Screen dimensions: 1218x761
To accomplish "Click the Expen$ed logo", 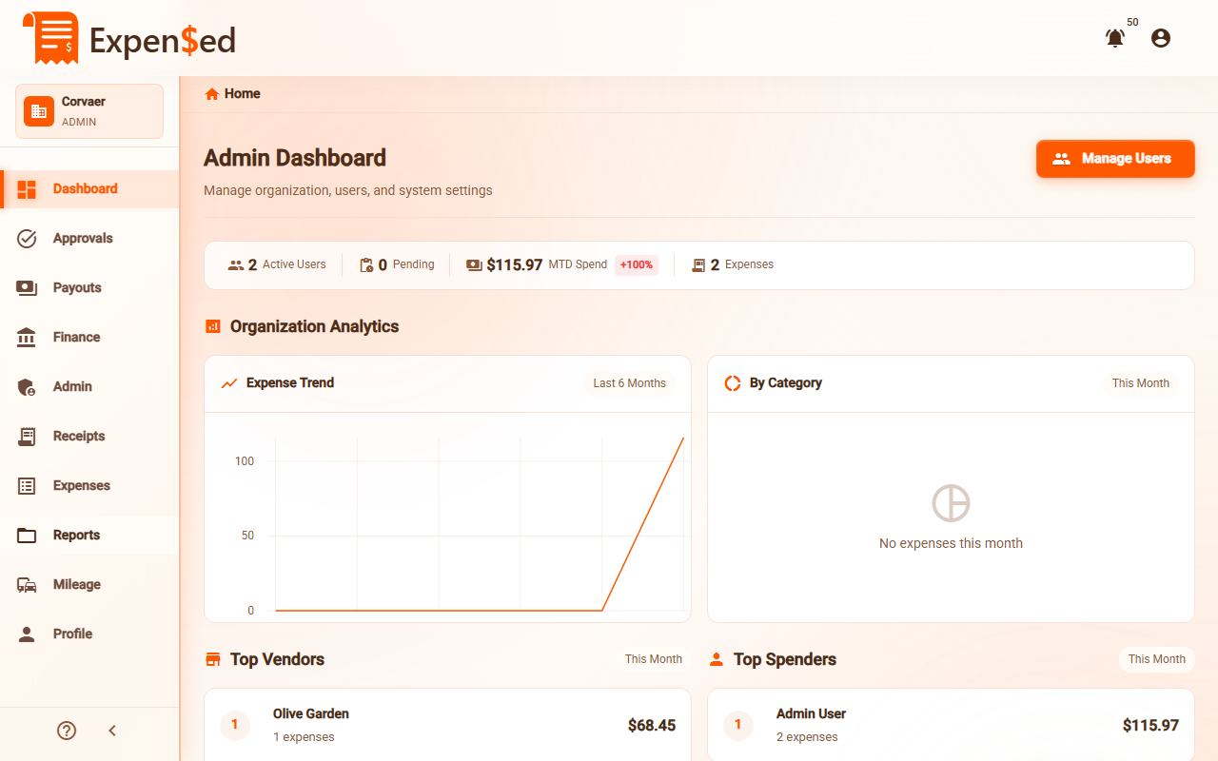I will tap(129, 39).
